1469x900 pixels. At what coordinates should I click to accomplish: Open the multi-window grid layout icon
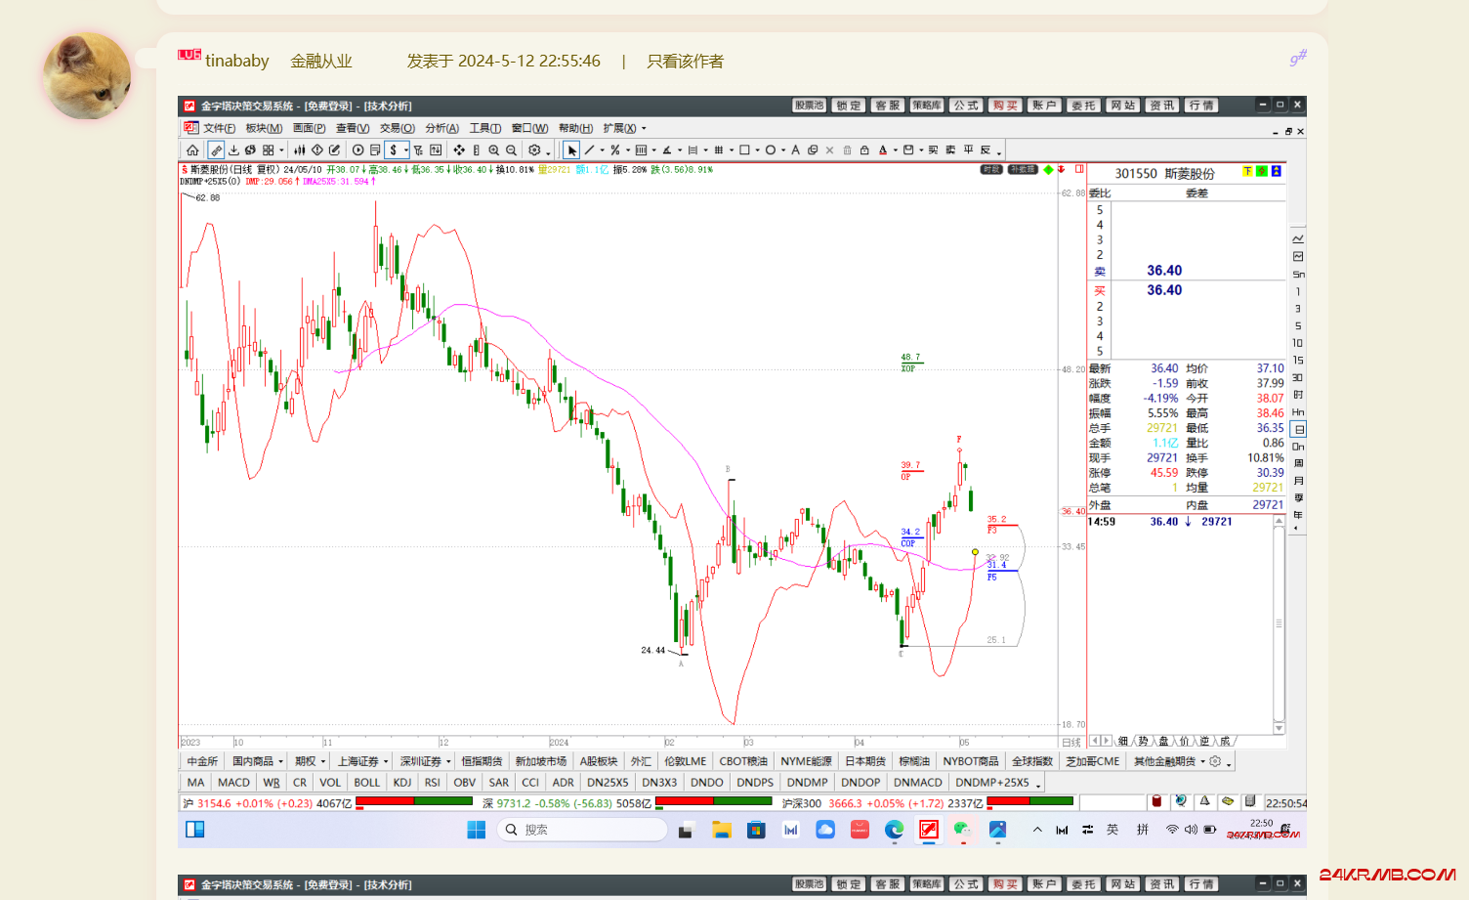point(268,150)
